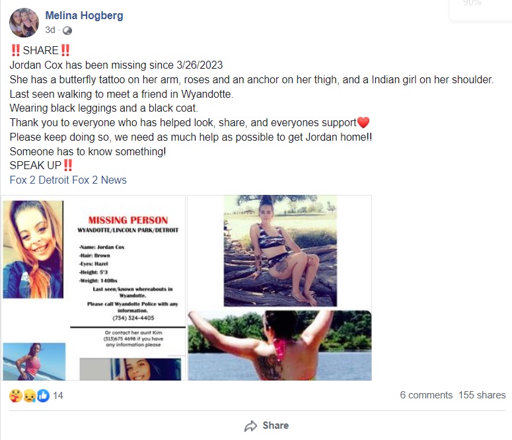
Task: Open Melina Hogberg's profile picture
Action: [x=24, y=23]
